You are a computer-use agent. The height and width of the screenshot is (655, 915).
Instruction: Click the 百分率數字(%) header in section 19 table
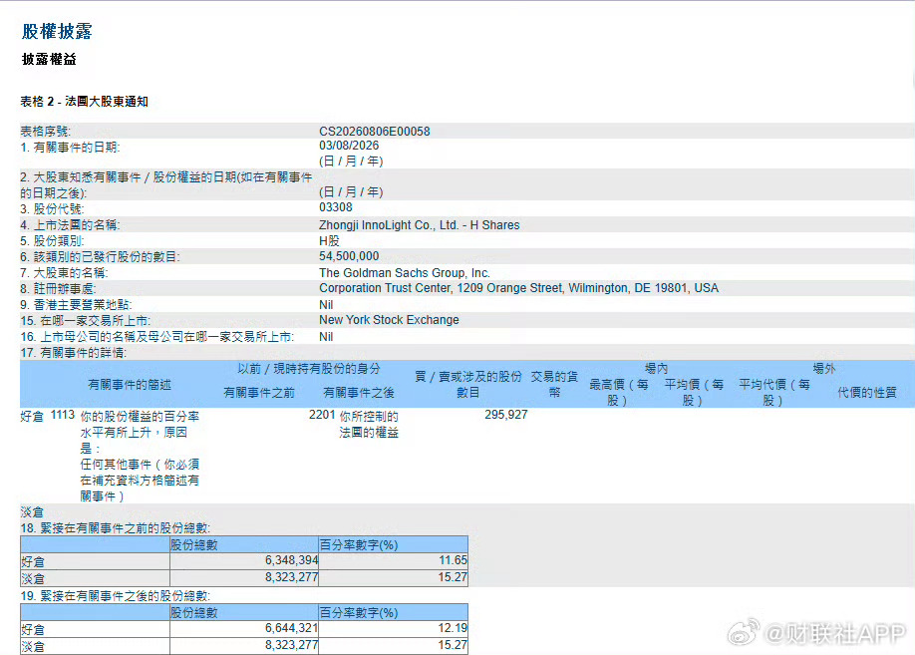click(x=359, y=613)
